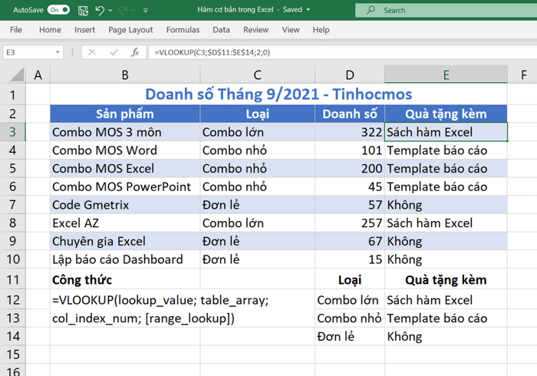Select cell 'Lập báo cáo Dashboard'
537x376 pixels.
click(125, 259)
